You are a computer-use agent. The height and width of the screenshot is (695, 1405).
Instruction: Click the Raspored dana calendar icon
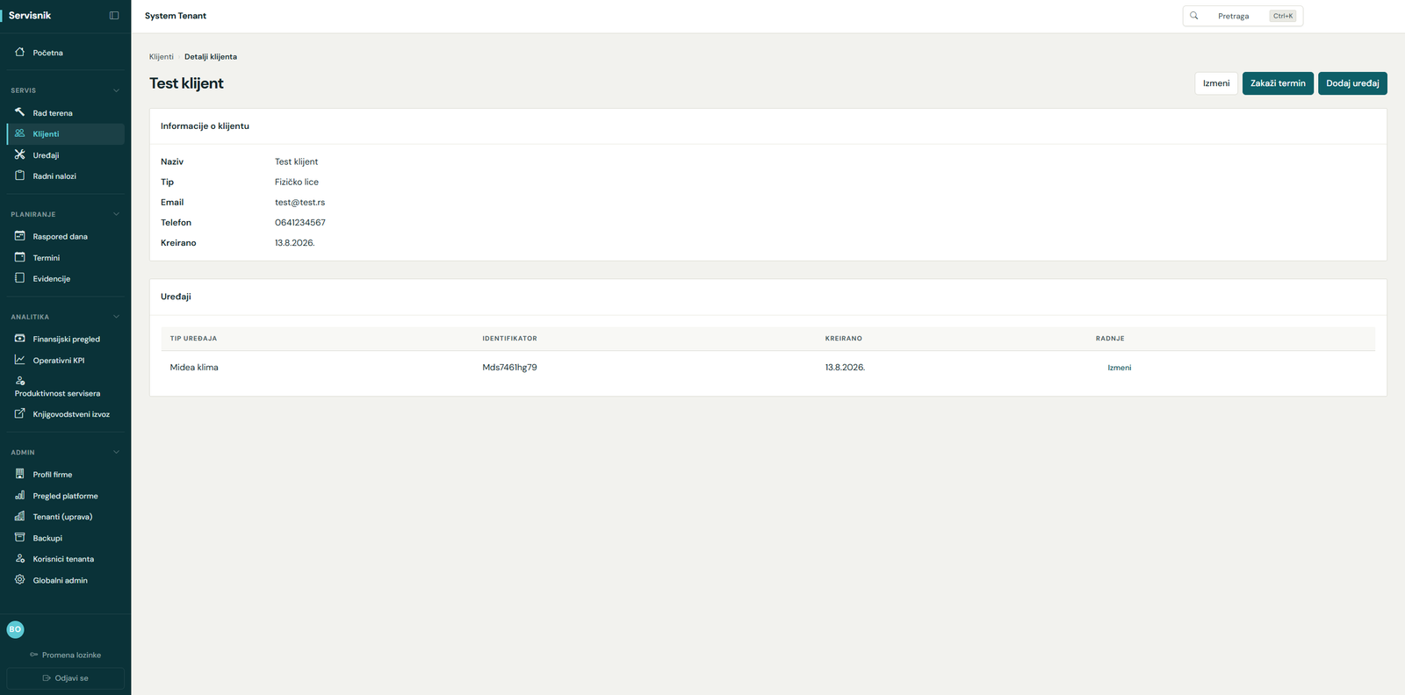click(19, 236)
